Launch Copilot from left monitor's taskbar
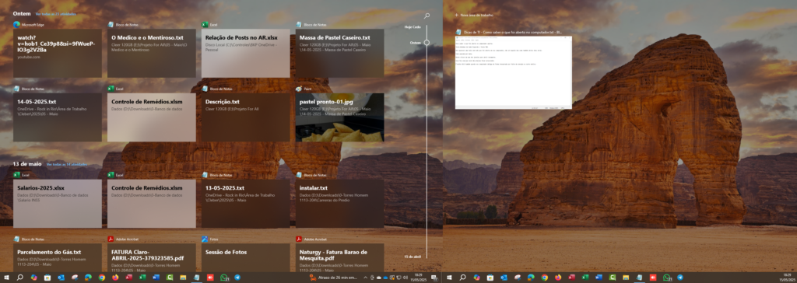The image size is (797, 283). pos(34,278)
